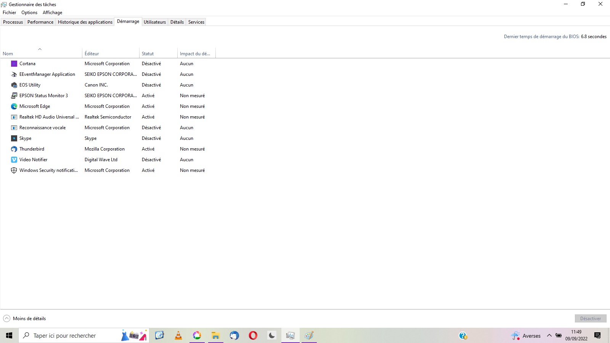Click the colorful circle taskbar icon
This screenshot has height=343, width=610.
(197, 335)
